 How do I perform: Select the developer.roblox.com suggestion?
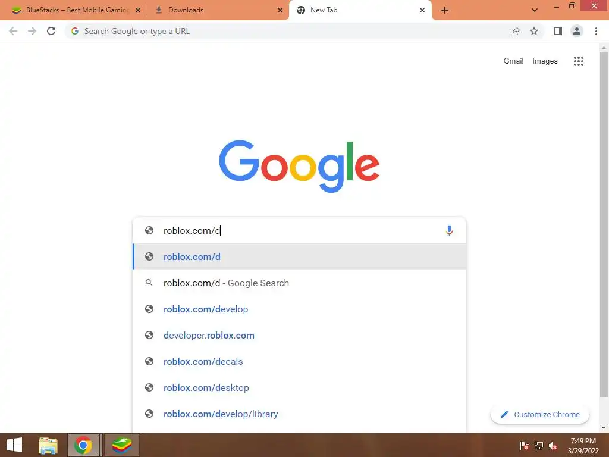click(300, 336)
